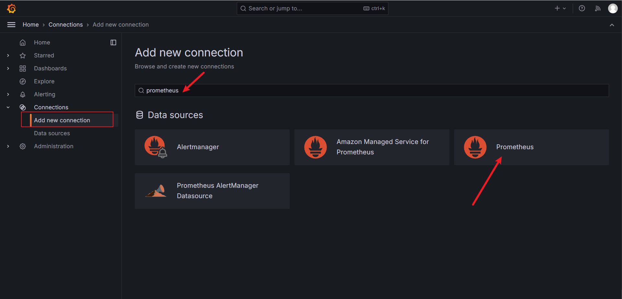
Task: Select Data sources sidebar item
Action: coord(52,133)
